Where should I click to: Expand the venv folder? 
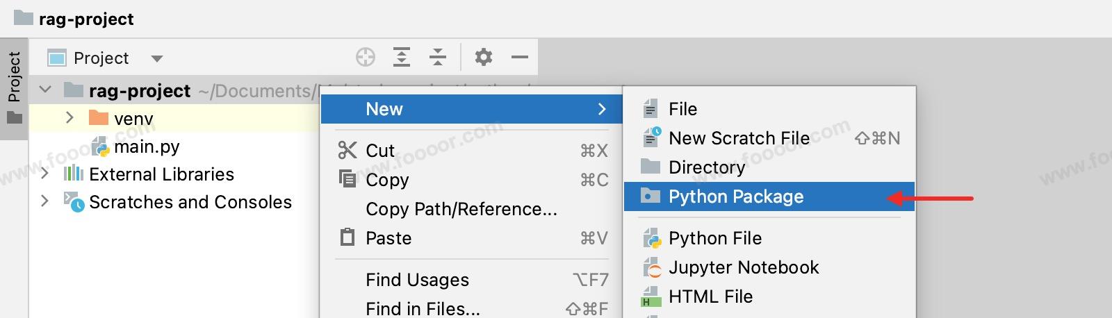(69, 118)
